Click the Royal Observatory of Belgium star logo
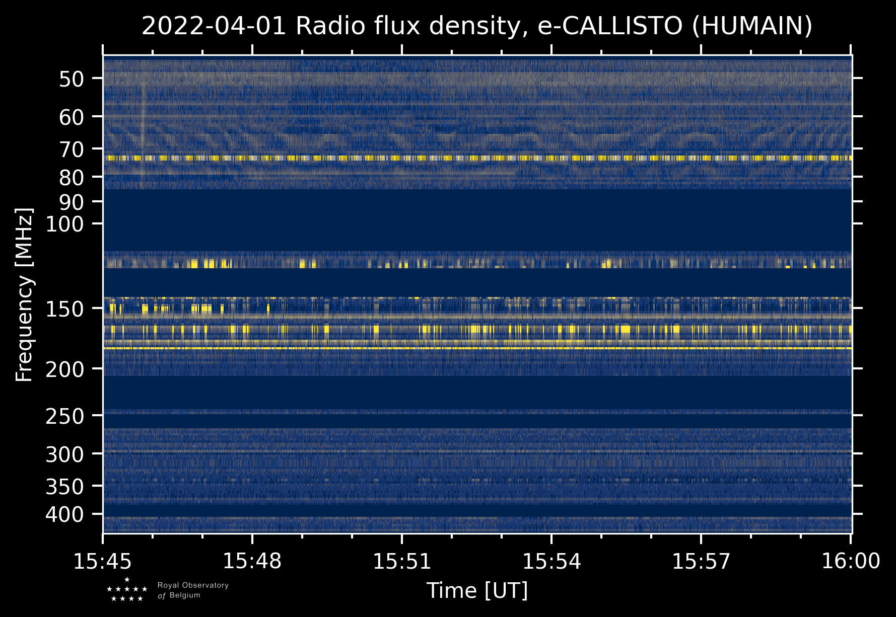896x617 pixels. click(127, 590)
